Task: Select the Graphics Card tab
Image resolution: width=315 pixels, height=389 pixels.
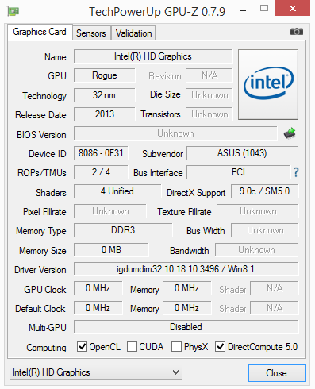Action: [40, 32]
